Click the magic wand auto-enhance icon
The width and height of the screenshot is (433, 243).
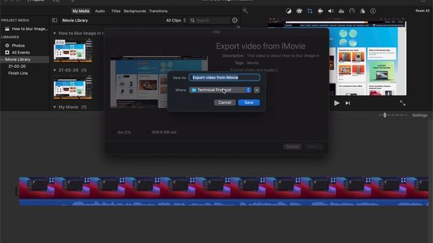[245, 11]
